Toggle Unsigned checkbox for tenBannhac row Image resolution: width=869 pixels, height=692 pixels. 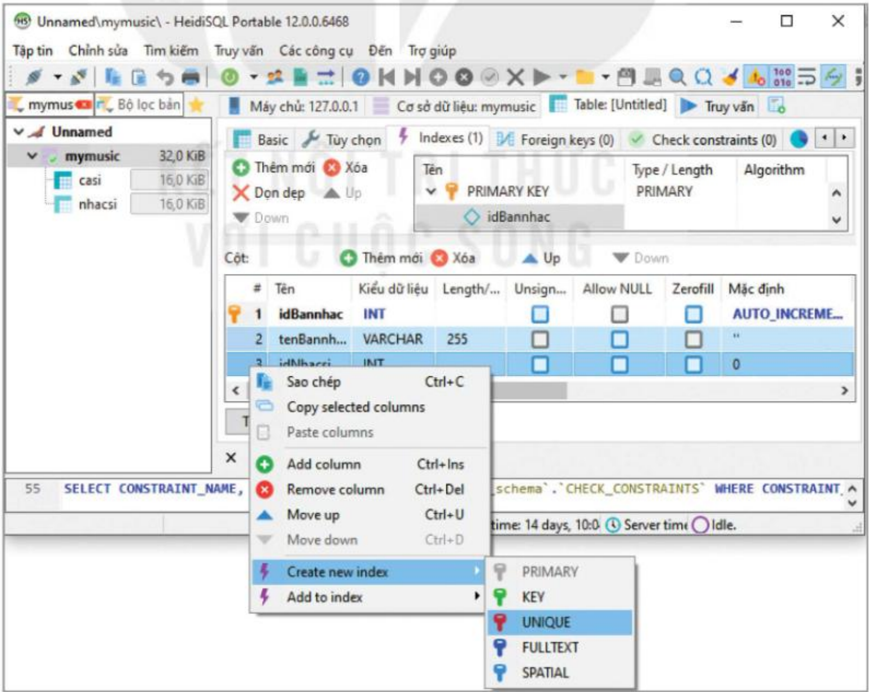[540, 339]
